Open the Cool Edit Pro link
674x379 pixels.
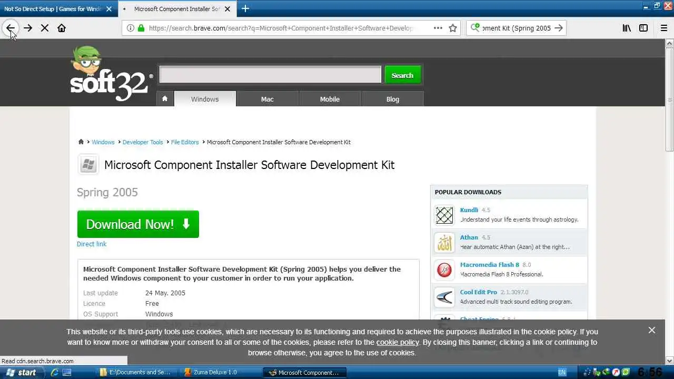(479, 292)
